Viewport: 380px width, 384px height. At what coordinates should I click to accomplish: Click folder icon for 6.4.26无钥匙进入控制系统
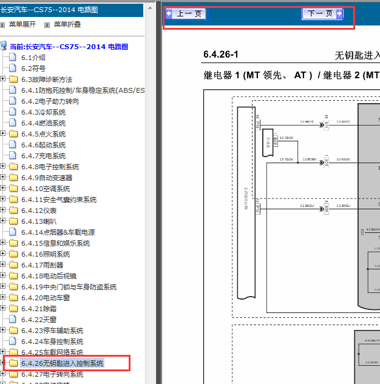click(13, 363)
